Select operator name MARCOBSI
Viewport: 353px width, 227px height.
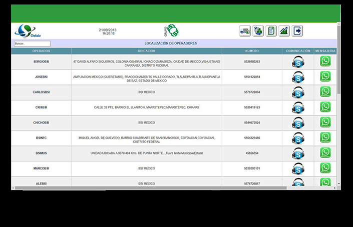(x=41, y=168)
